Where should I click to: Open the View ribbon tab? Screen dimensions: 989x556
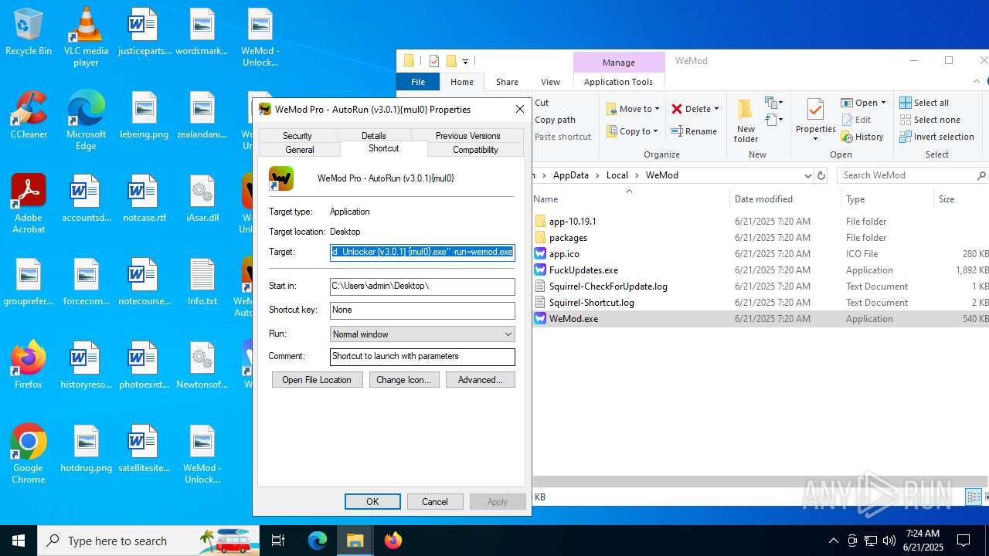pyautogui.click(x=550, y=82)
